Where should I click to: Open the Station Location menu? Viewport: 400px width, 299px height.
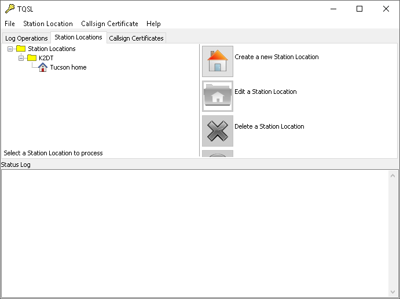pos(48,24)
